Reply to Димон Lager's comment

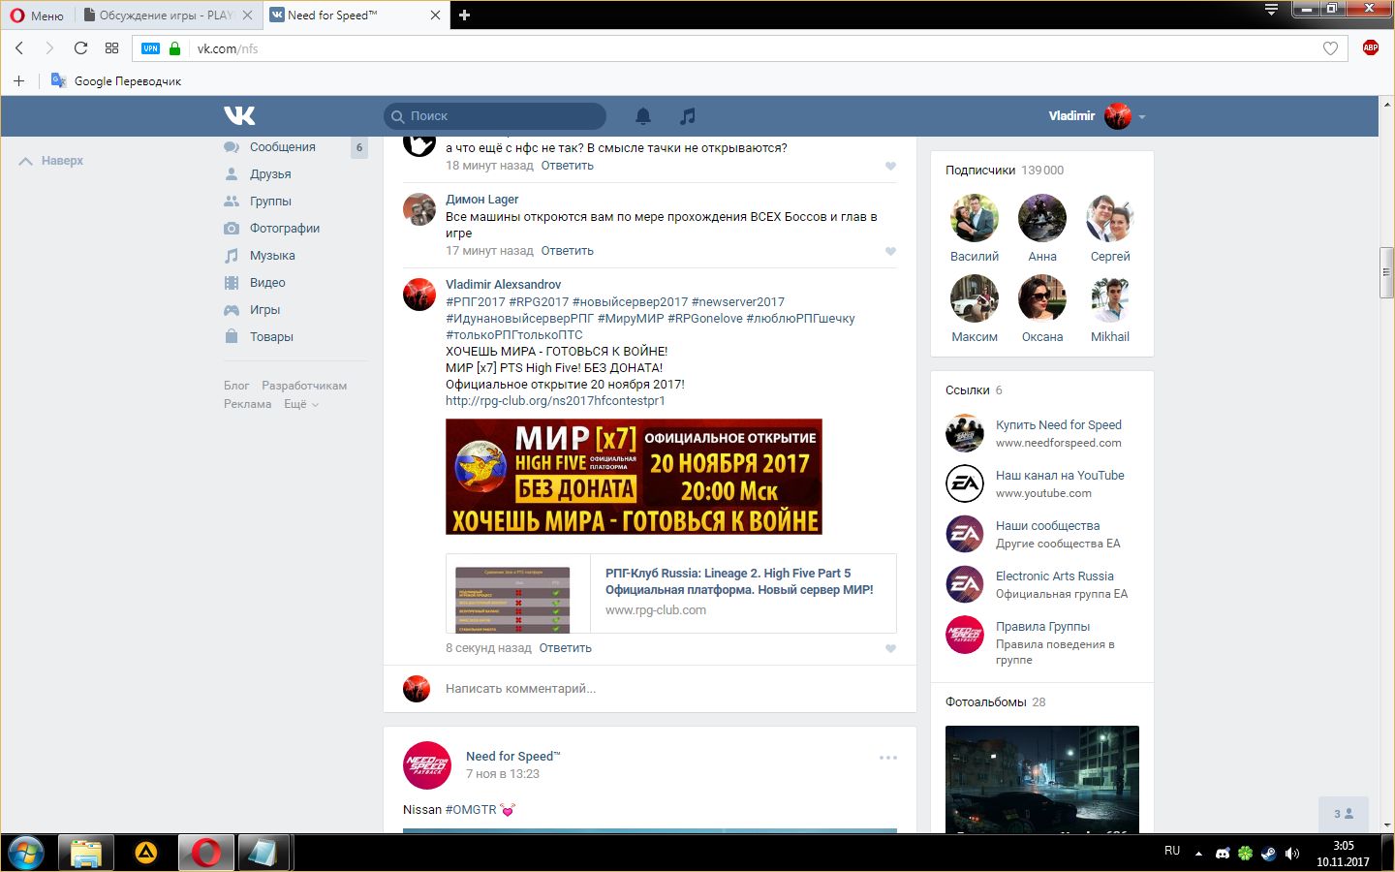click(x=567, y=251)
